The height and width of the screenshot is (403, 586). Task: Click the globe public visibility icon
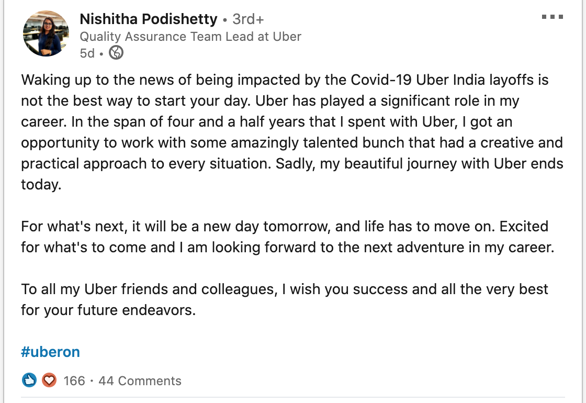click(x=116, y=53)
